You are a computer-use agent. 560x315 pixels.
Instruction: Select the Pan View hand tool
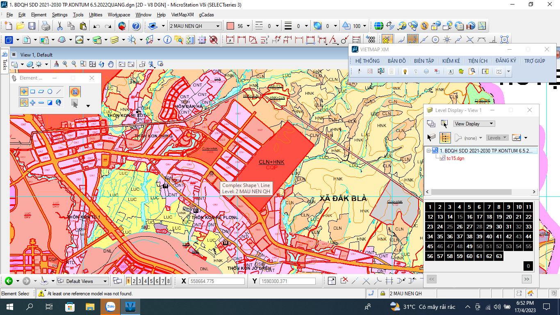point(111,64)
